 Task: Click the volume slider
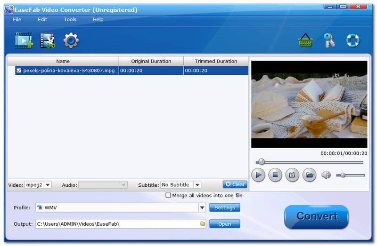pos(350,175)
